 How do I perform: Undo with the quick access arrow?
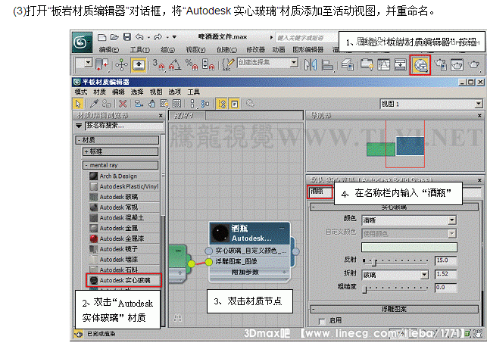click(139, 37)
